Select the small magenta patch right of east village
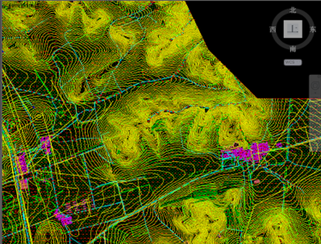321x244 pixels. click(x=279, y=145)
